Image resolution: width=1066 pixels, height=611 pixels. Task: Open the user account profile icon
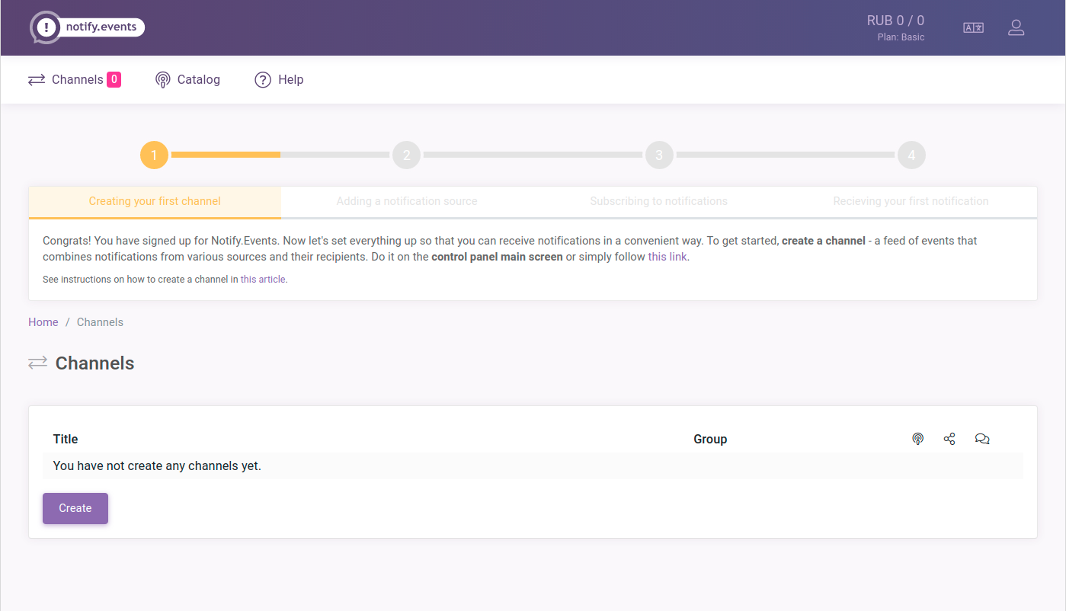click(1016, 27)
